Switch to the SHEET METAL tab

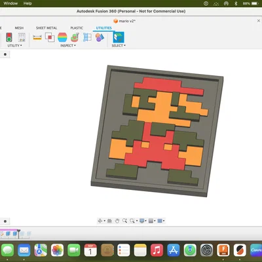(47, 28)
